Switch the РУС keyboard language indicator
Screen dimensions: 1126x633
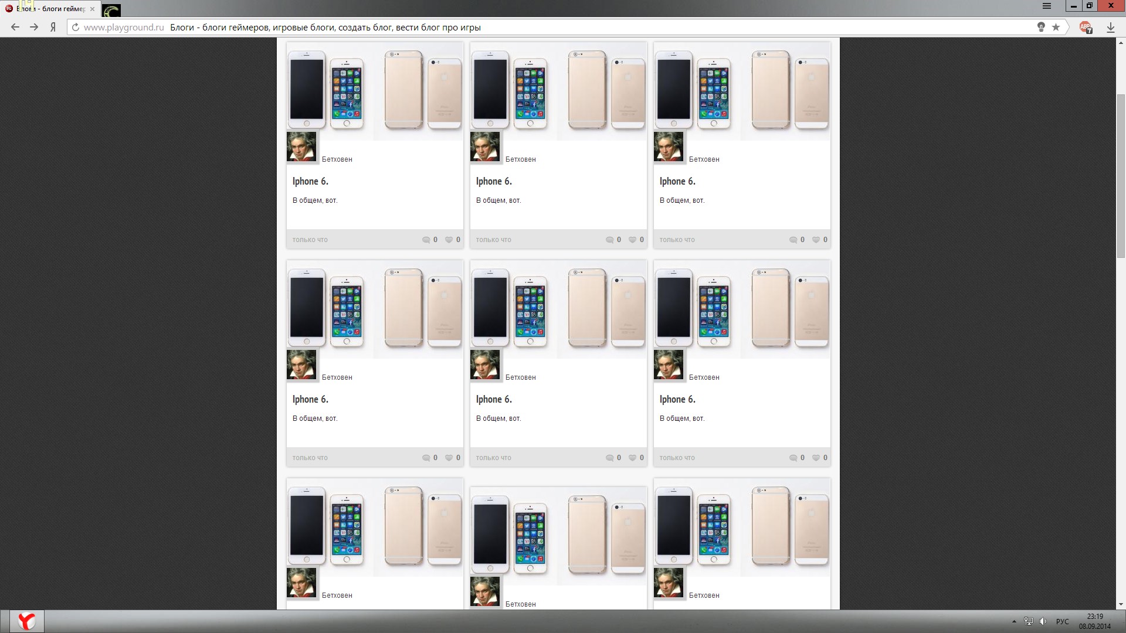1062,621
